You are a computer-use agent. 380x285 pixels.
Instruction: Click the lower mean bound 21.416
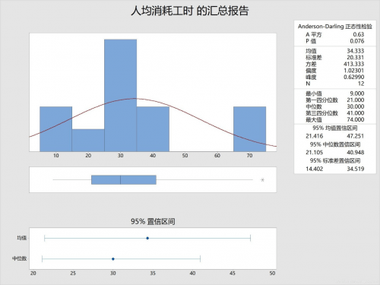[315, 136]
